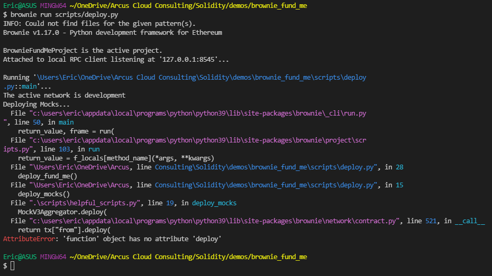Open the Running script path ending scripts\deploy
This screenshot has width=492, height=276.
[202, 77]
